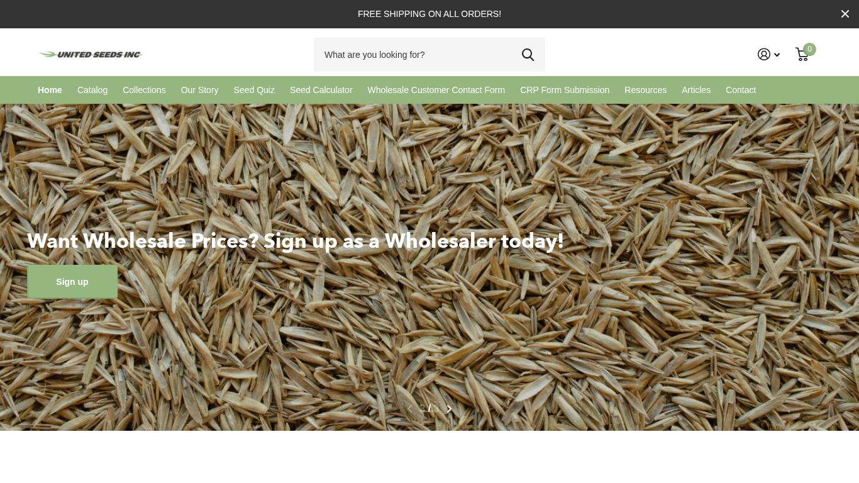Click the United Seeds Inc logo
This screenshot has height=483, width=859.
[x=90, y=54]
